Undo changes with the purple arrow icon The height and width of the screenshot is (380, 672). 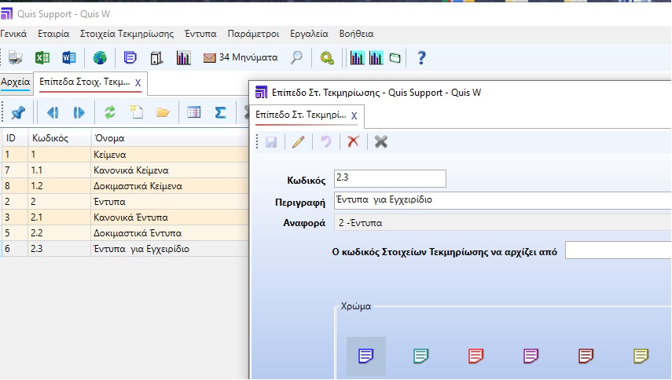tap(326, 141)
